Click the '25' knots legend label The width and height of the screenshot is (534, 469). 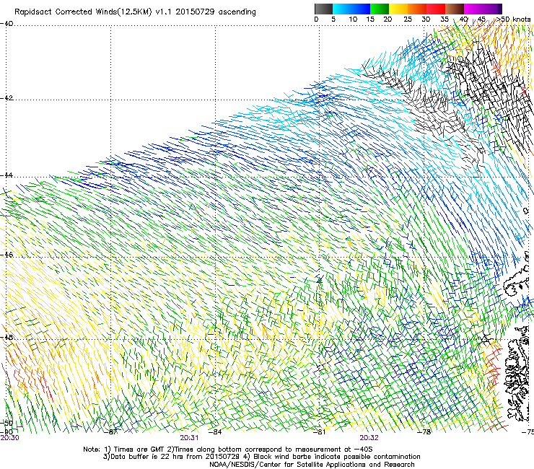(x=408, y=19)
